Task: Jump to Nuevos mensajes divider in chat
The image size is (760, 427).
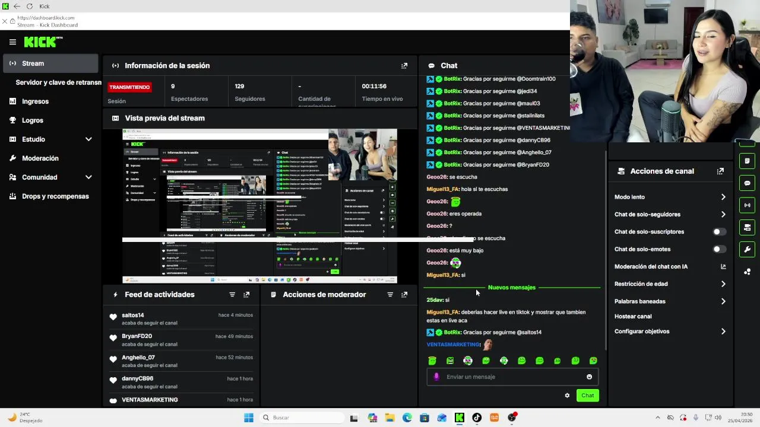Action: click(511, 288)
